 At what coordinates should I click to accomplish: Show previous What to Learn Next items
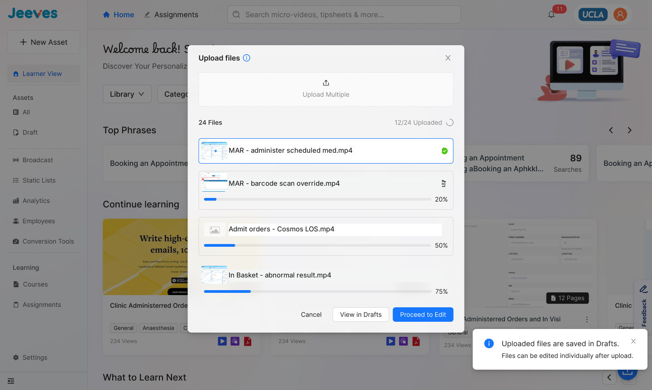[609, 377]
